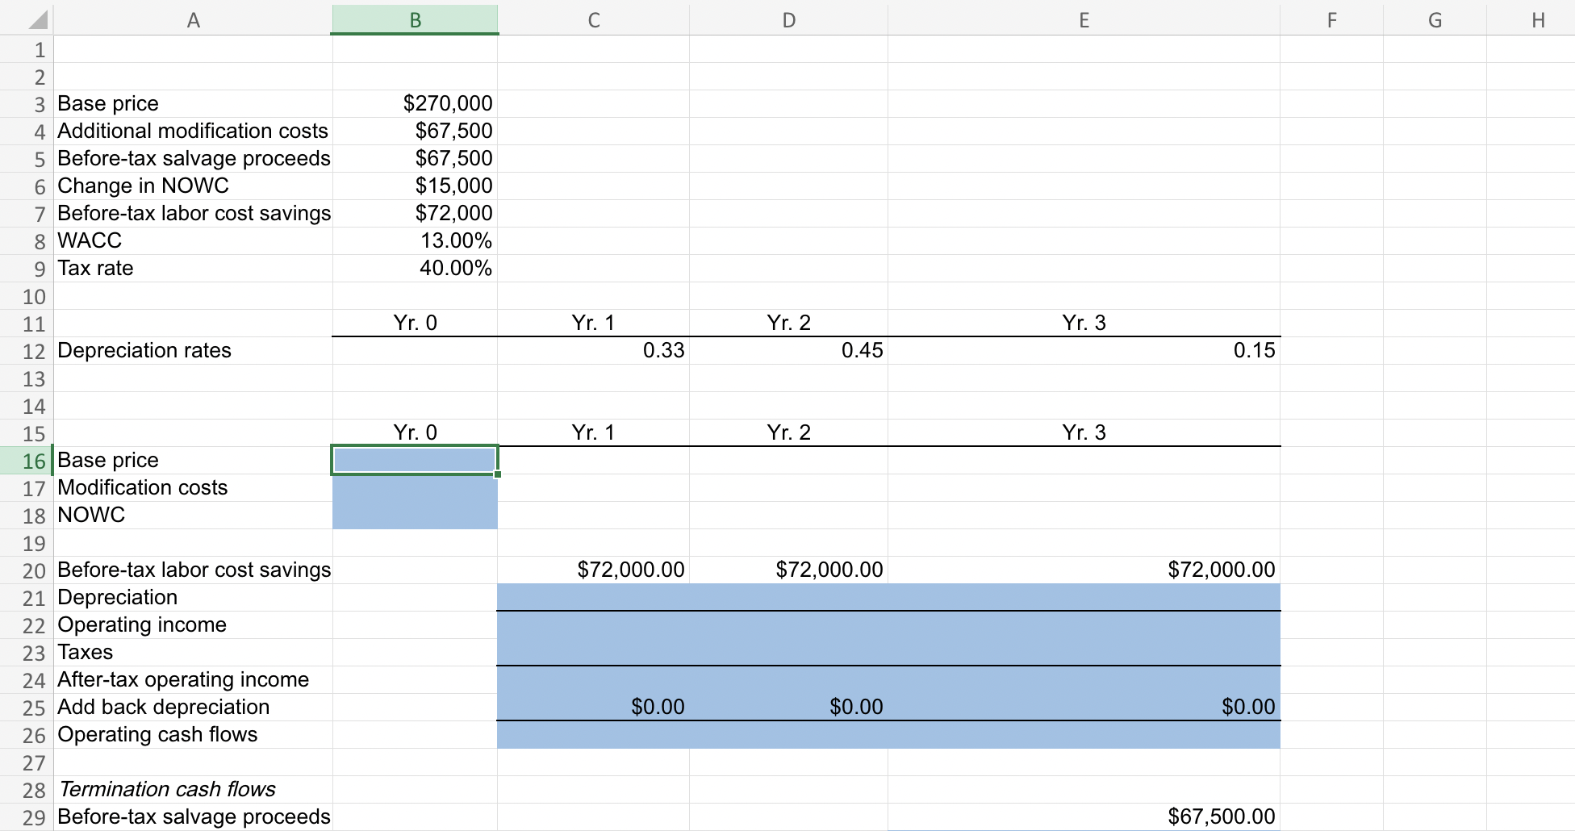Select the Yr. 3 Taxes cell E23
The image size is (1575, 831).
click(x=1084, y=652)
